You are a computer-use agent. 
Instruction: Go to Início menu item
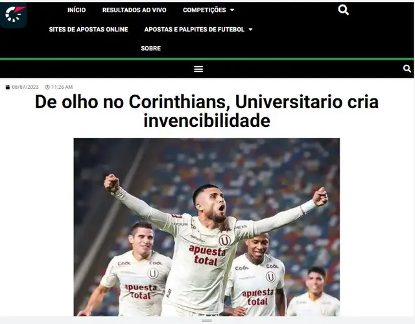[77, 10]
